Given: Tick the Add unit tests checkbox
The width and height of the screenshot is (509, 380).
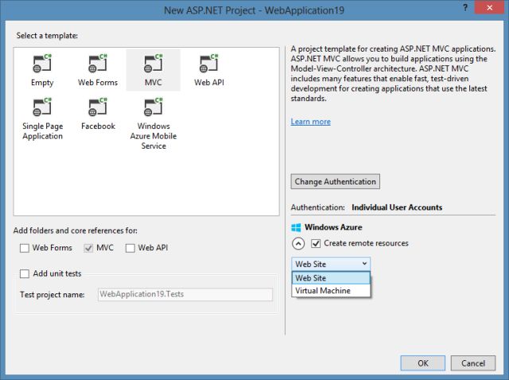Looking at the screenshot, I should click(25, 274).
